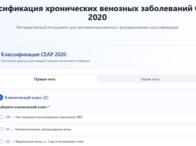This screenshot has width=196, height=146.
Task: Select the C2 Варикозные вены radio button
Action: pyautogui.click(x=2, y=141)
